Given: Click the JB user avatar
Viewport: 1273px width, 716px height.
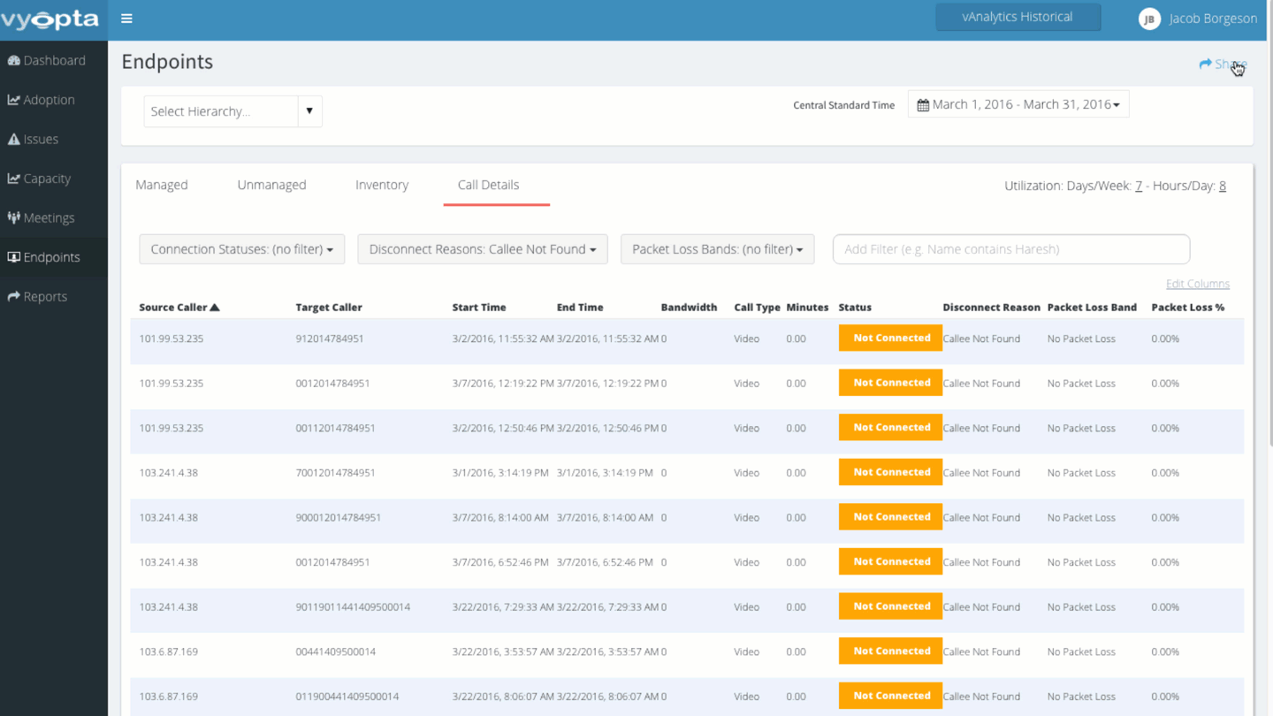Looking at the screenshot, I should (x=1149, y=19).
